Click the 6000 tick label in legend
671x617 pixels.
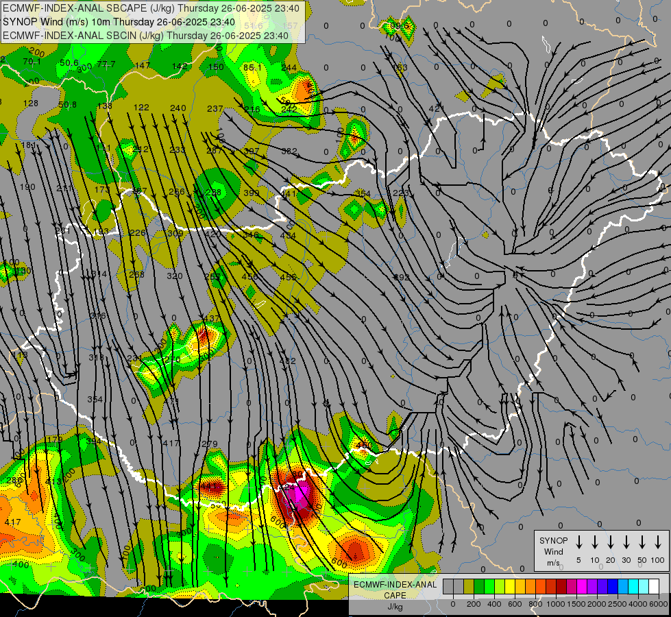[x=659, y=604]
